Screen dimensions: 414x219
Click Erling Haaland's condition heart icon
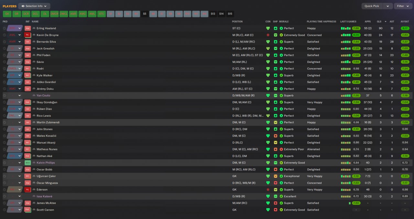268,28
